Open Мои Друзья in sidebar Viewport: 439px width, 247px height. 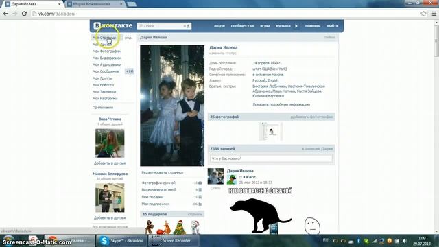(x=102, y=45)
